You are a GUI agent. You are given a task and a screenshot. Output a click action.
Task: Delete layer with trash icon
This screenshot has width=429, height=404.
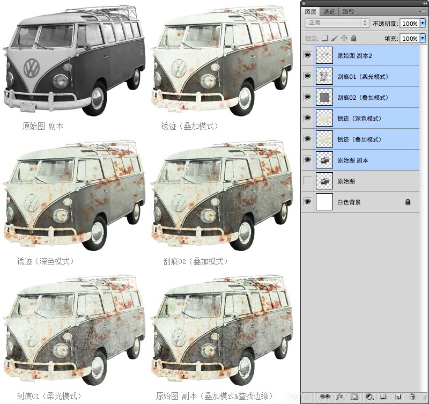412,396
